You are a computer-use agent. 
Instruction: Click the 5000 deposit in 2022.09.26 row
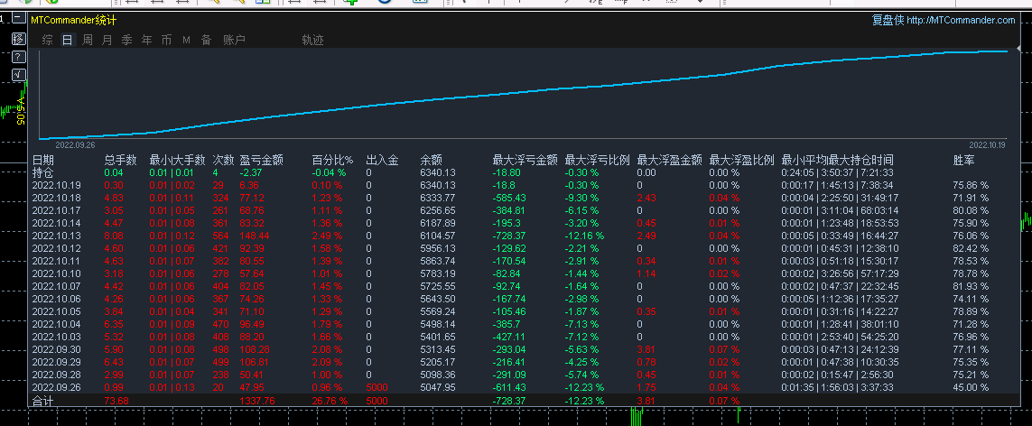[377, 387]
